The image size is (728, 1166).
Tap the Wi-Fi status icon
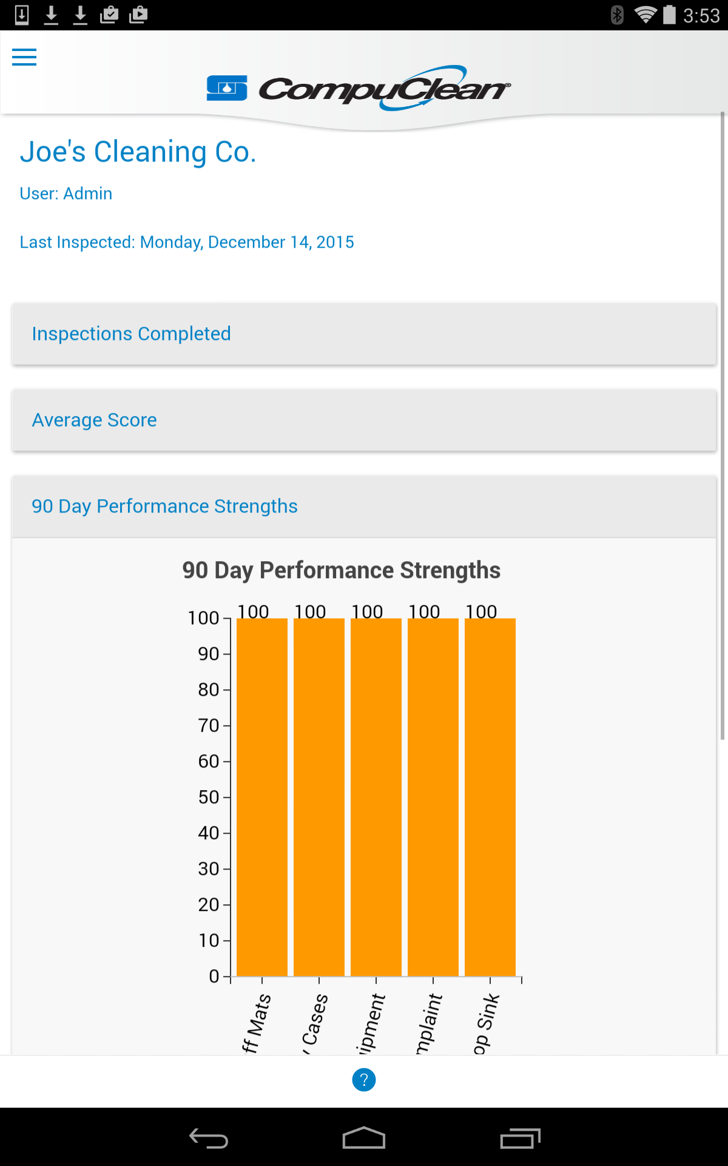coord(645,15)
